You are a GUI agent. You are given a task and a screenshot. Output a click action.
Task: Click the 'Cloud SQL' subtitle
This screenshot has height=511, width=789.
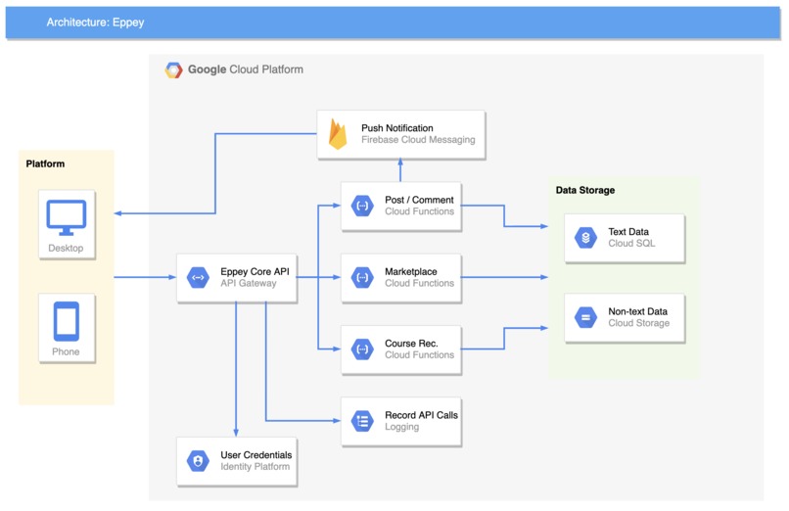tap(631, 244)
